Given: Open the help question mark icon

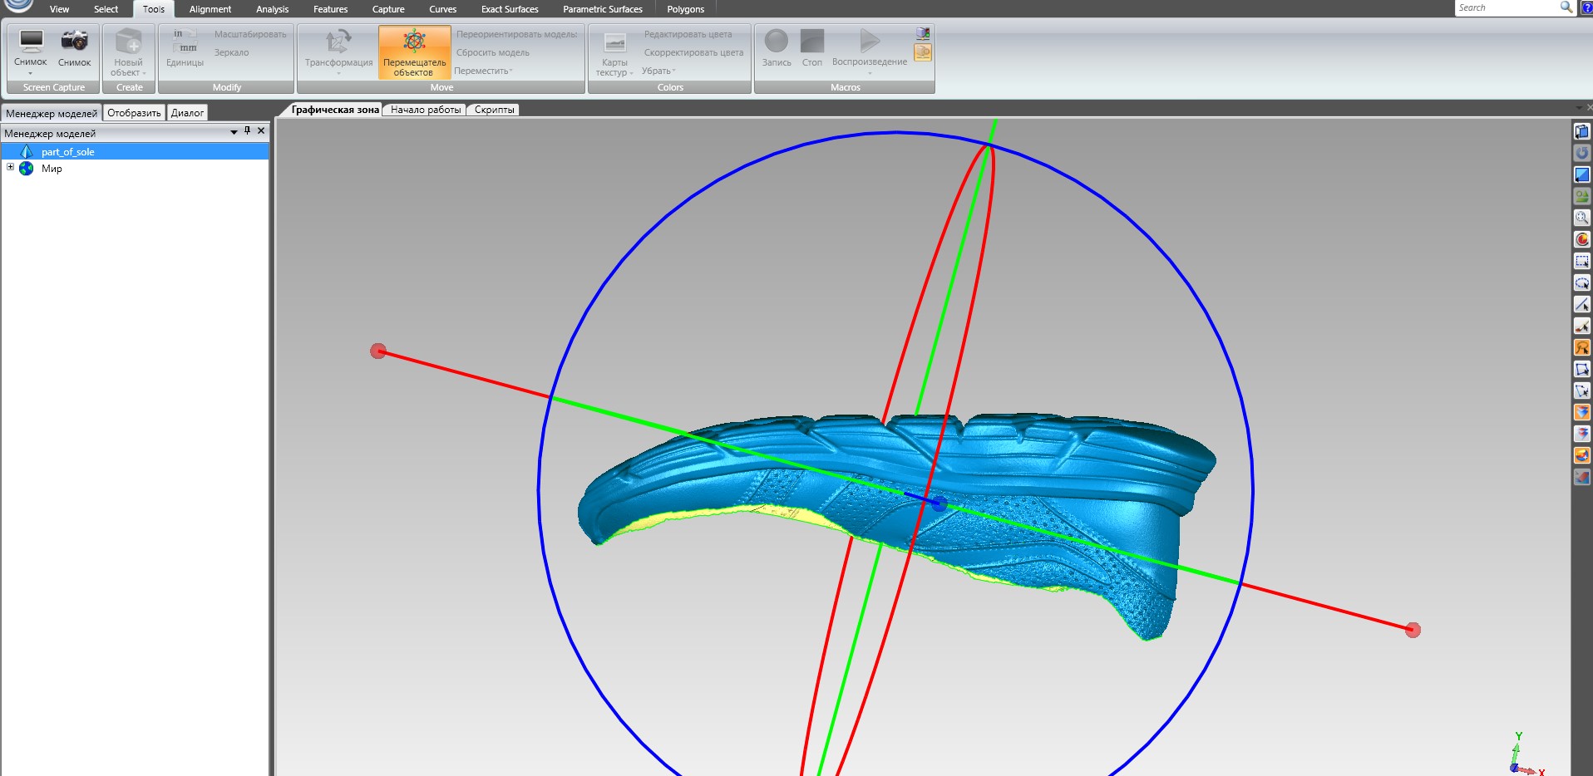Looking at the screenshot, I should click(1586, 7).
